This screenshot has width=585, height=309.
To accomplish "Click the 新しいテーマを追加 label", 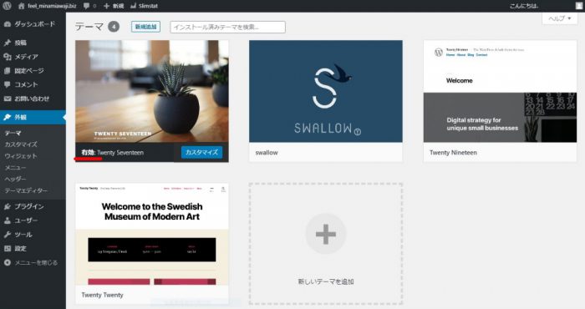I will 326,281.
